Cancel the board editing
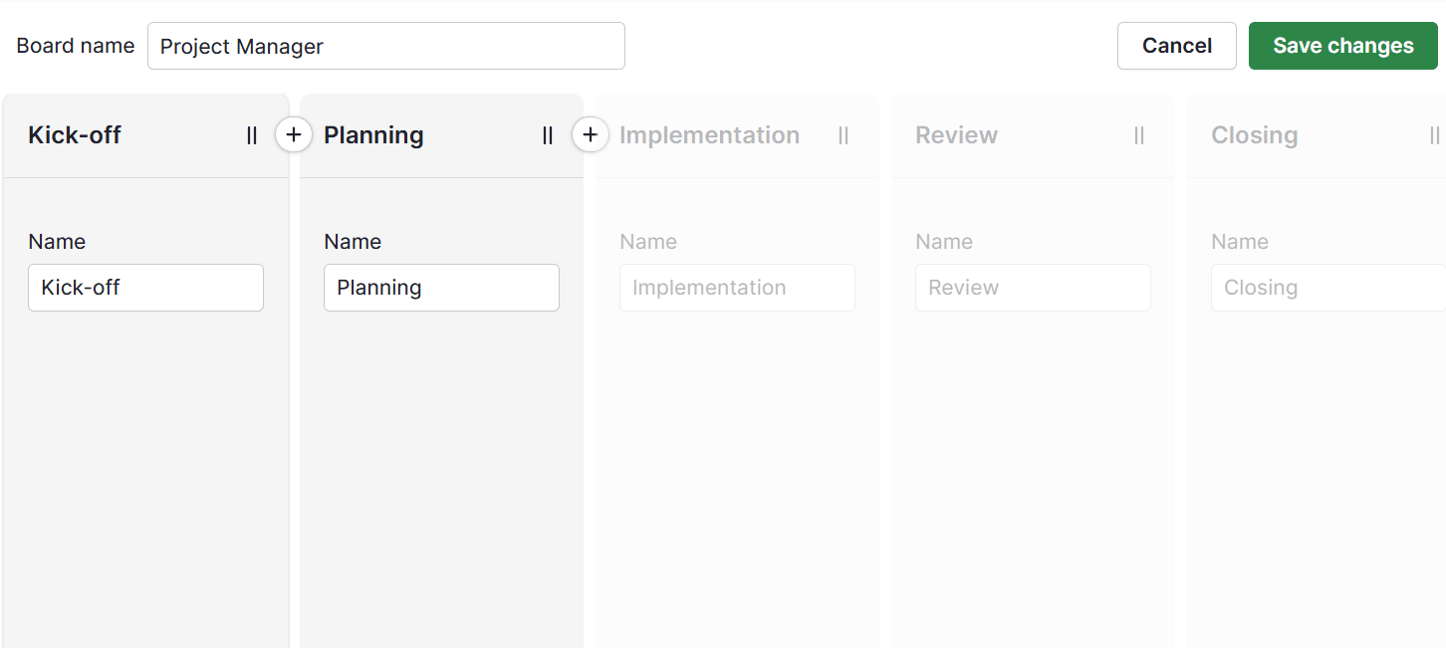The image size is (1446, 648). [1176, 46]
